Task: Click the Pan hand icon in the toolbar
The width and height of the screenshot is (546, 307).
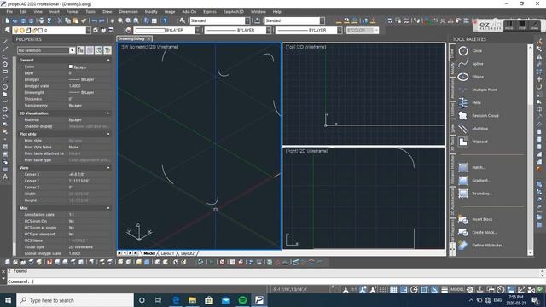Action: pyautogui.click(x=113, y=20)
